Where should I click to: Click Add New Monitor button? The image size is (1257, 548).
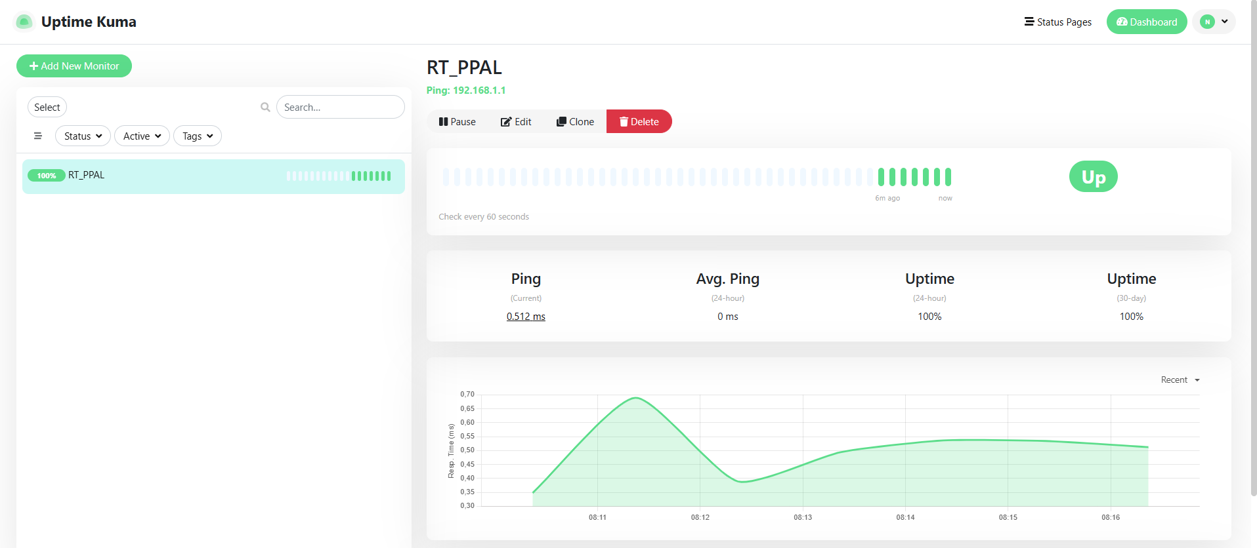coord(74,66)
